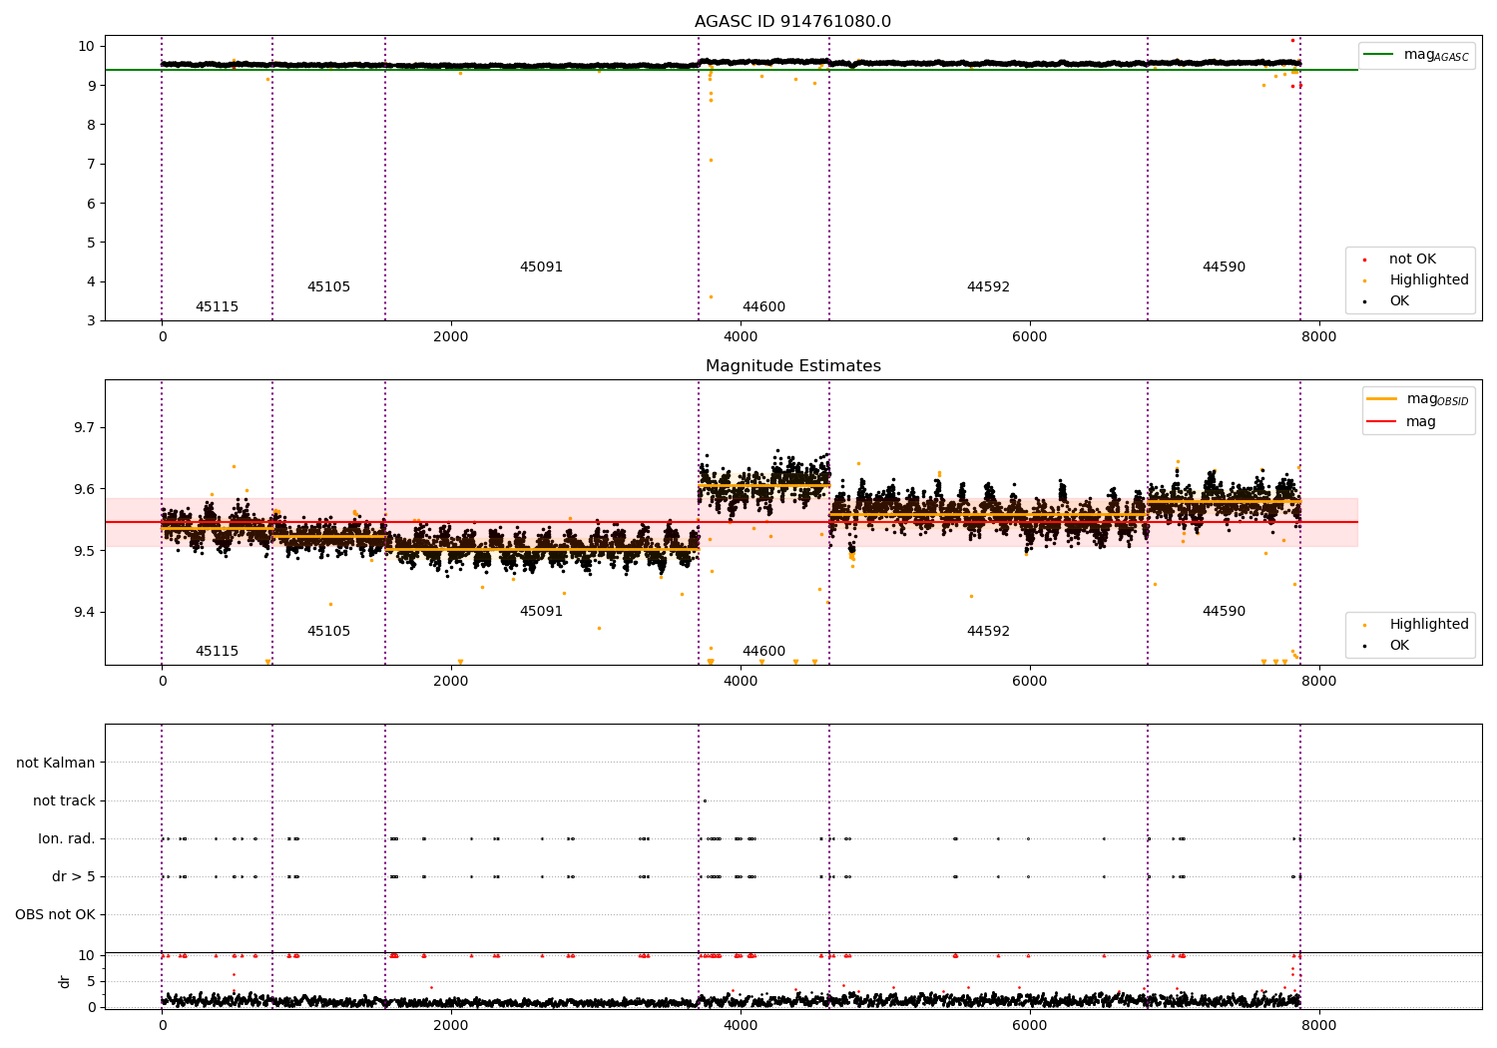Click the 'OBS not OK' axis label
Viewport: 1497px width, 1048px height.
[x=55, y=915]
